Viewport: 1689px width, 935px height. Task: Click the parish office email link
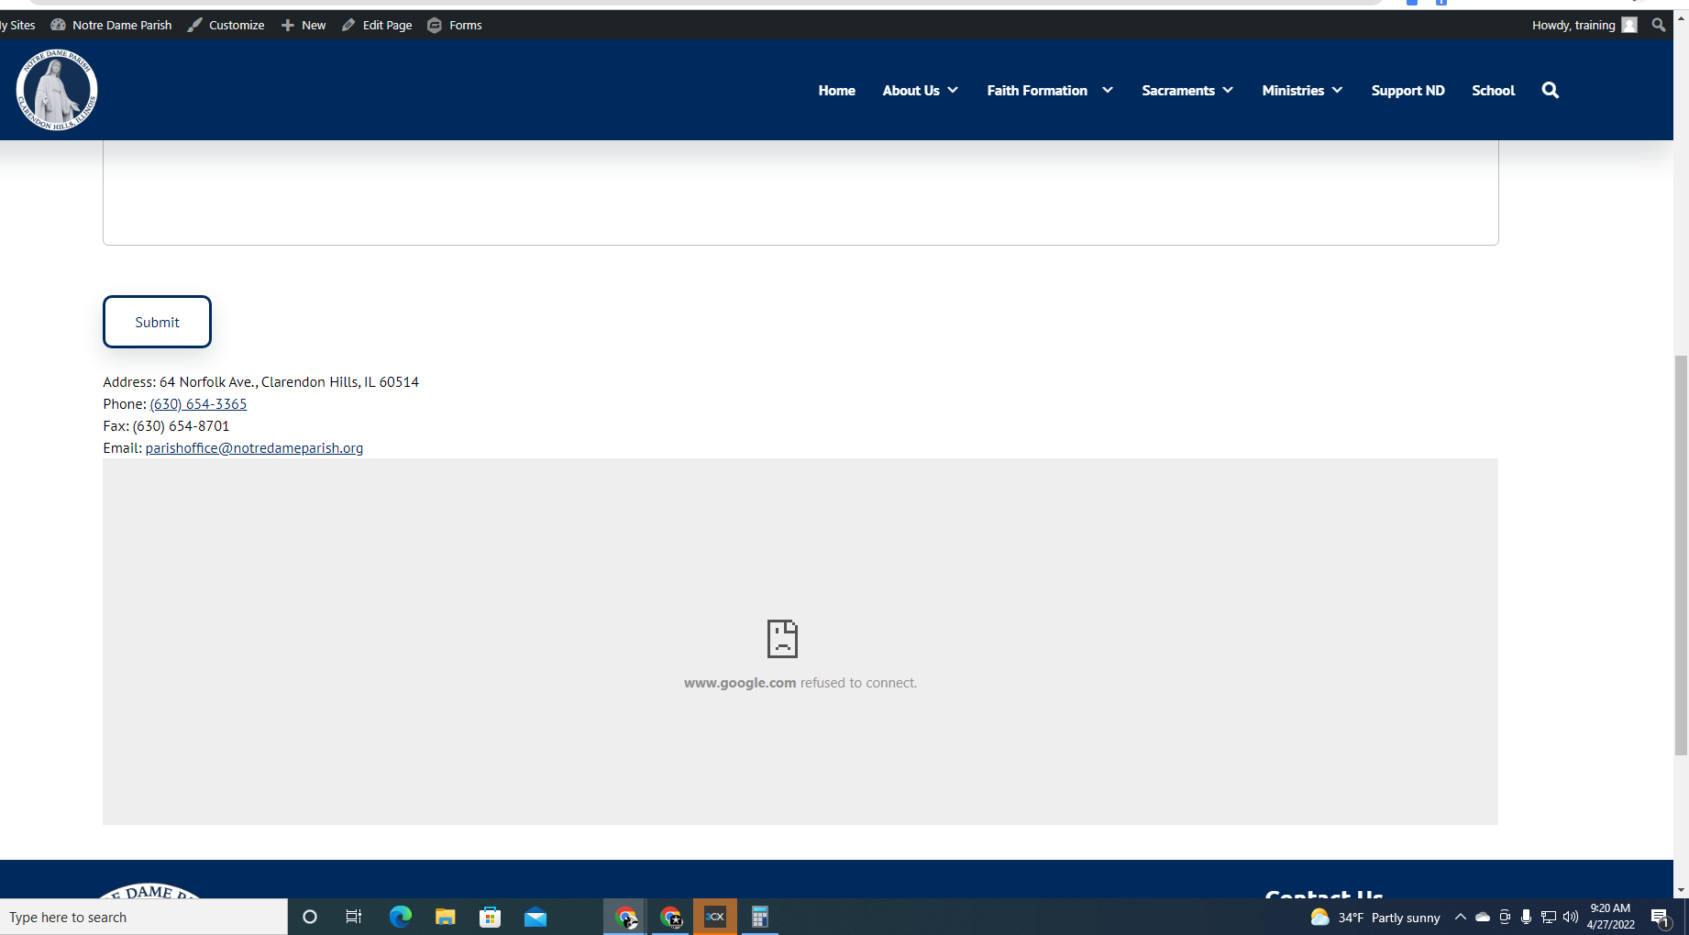(254, 447)
